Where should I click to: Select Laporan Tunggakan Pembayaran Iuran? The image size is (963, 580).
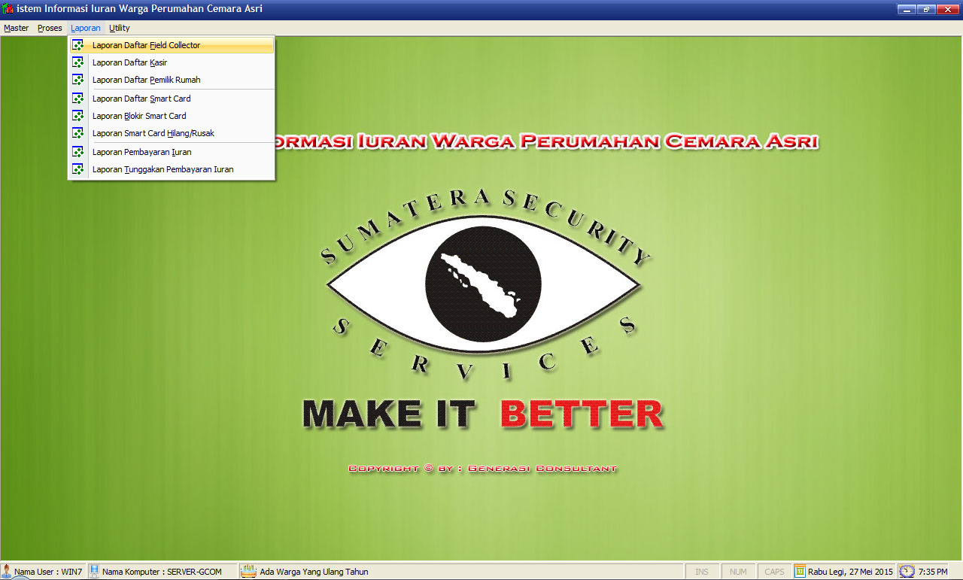163,169
